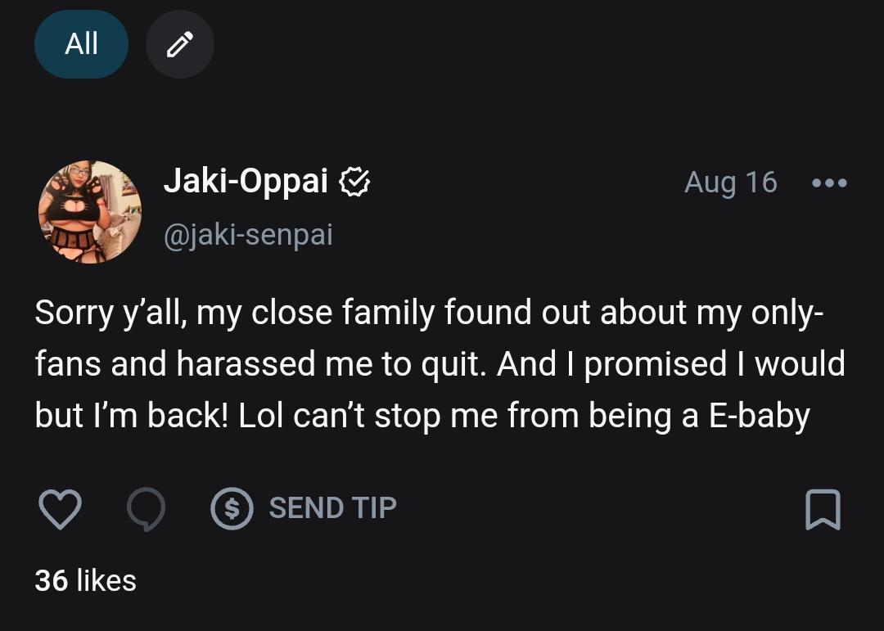The width and height of the screenshot is (884, 631).
Task: Select the All filter tab
Action: point(81,44)
